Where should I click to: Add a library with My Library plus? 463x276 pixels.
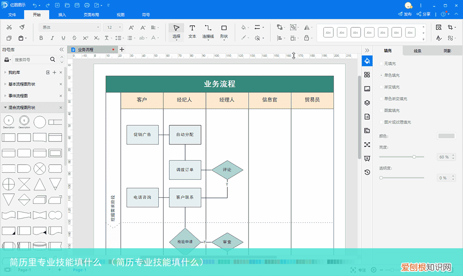coord(54,73)
